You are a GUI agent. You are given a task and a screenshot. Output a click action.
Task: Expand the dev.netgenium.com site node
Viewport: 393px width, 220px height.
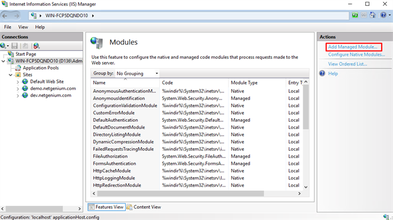[18, 95]
